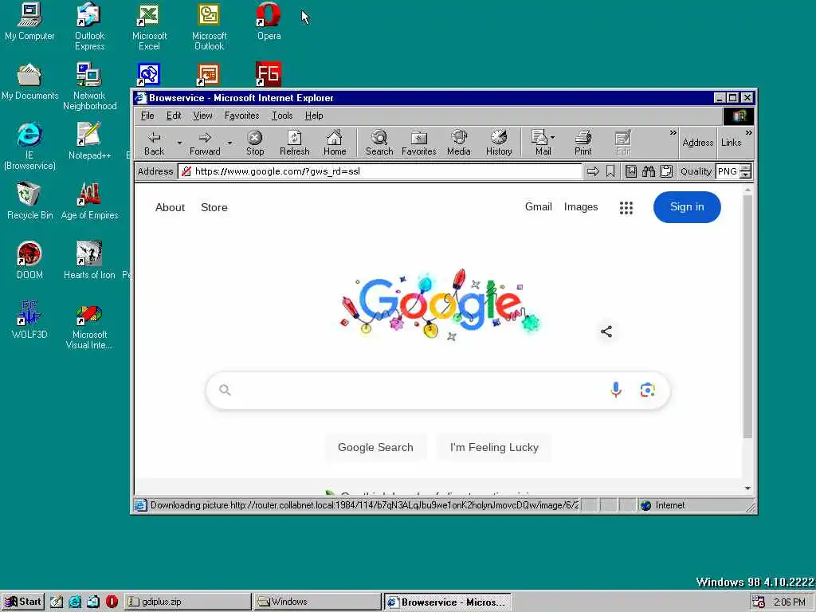Open the Edit menu
Viewport: 816px width, 612px height.
tap(174, 116)
